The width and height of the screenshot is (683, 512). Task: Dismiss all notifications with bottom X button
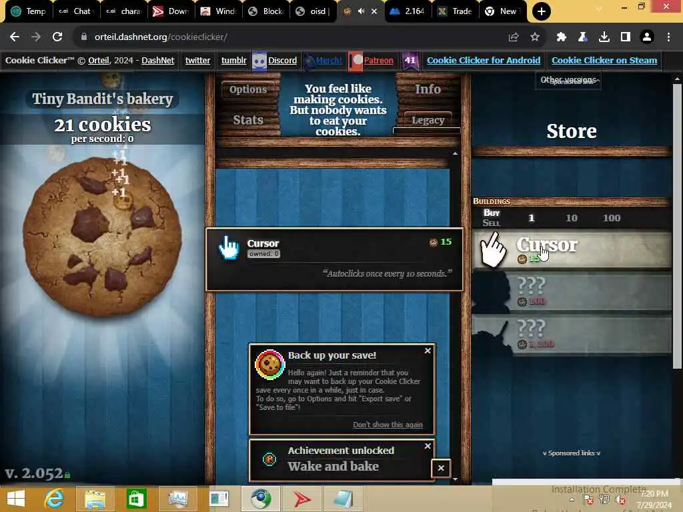pos(441,468)
